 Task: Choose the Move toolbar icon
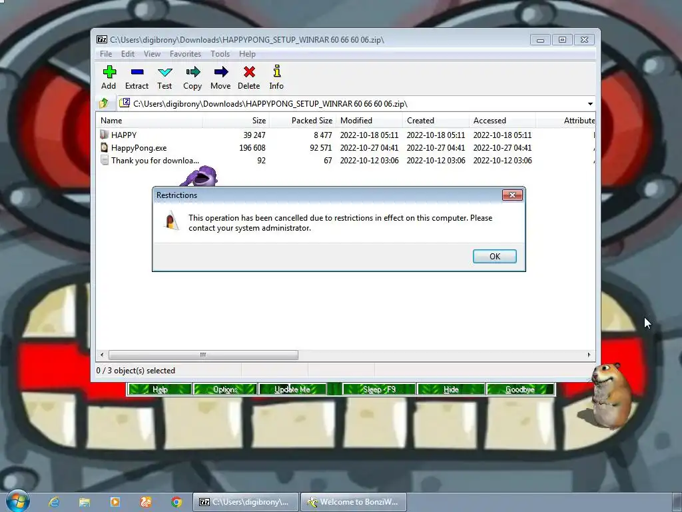pos(221,72)
